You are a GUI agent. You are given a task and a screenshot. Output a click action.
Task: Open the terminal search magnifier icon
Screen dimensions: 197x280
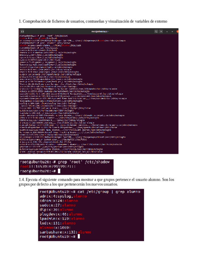coord(156,31)
